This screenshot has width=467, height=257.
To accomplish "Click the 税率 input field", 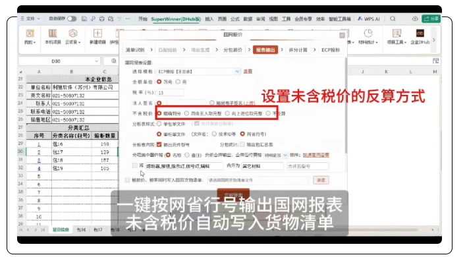I will 170,93.
